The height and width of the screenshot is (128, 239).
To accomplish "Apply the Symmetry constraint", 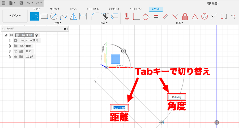I will (224, 16).
